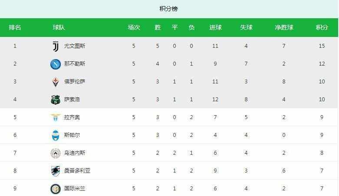
Task: Sort by the 积分 column header
Action: coord(322,27)
